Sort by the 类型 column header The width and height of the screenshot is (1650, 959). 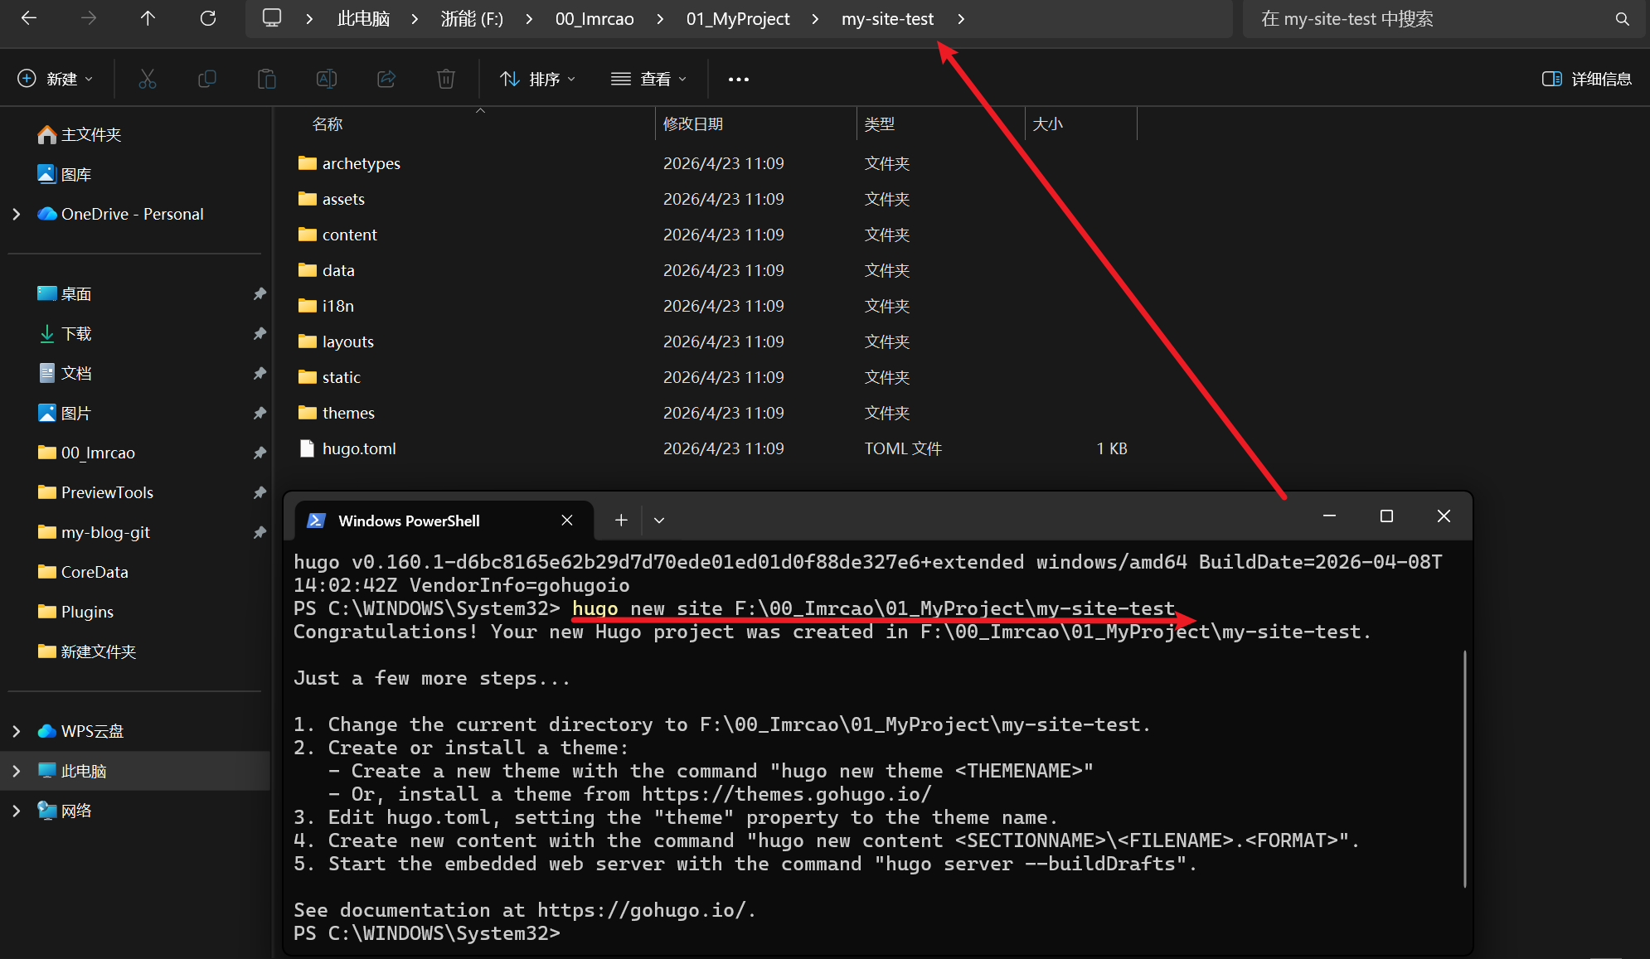(x=879, y=124)
